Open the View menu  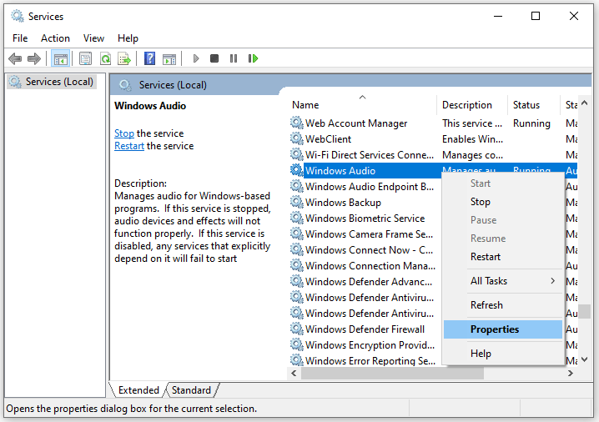tap(93, 38)
